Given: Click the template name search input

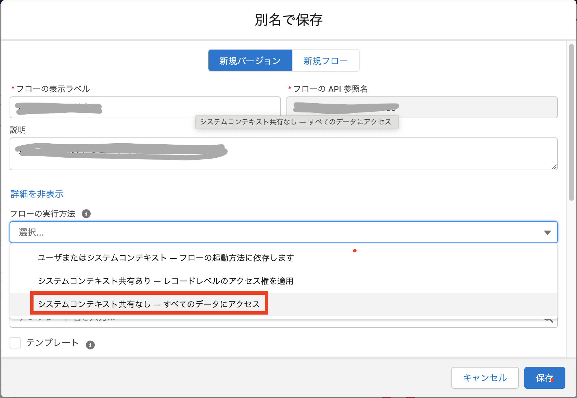Looking at the screenshot, I should coord(240,320).
